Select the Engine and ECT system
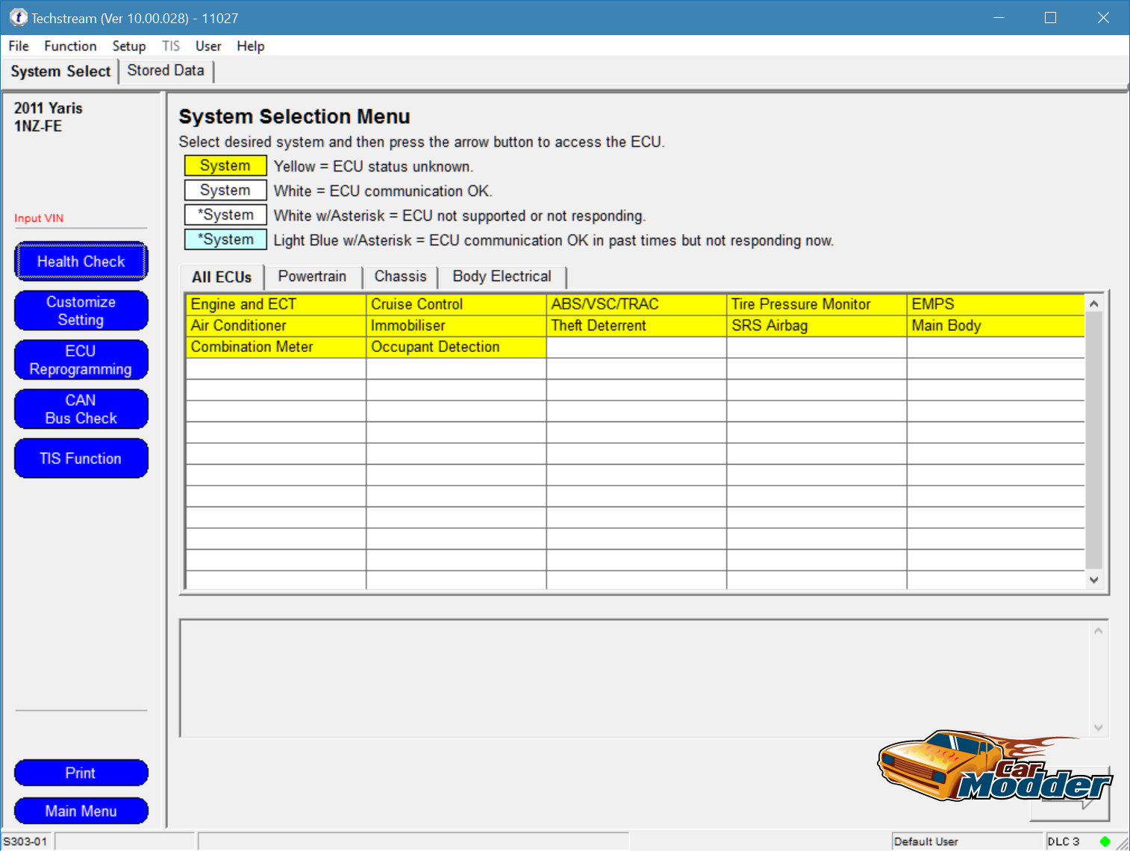Viewport: 1130px width, 851px height. [275, 304]
